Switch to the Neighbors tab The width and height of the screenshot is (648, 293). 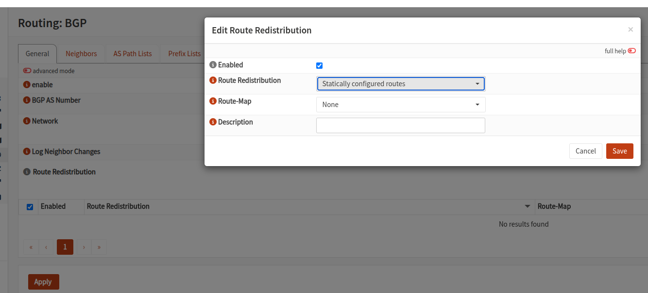point(81,54)
